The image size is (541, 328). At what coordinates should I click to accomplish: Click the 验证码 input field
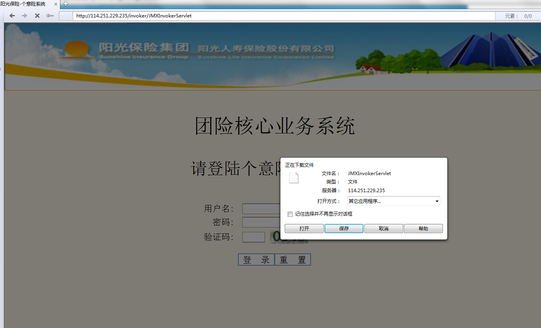(253, 237)
